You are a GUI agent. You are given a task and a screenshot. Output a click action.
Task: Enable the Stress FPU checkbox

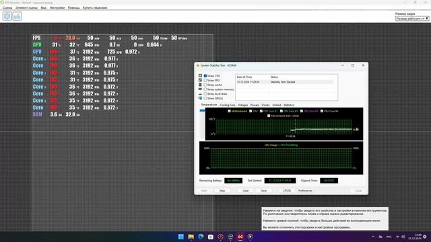point(205,81)
